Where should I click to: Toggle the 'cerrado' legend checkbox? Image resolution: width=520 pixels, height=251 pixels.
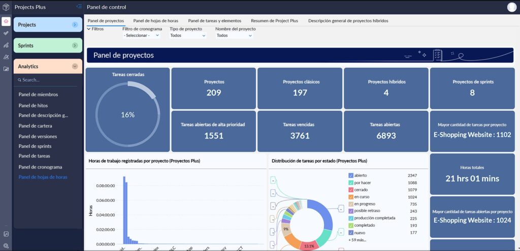351,190
